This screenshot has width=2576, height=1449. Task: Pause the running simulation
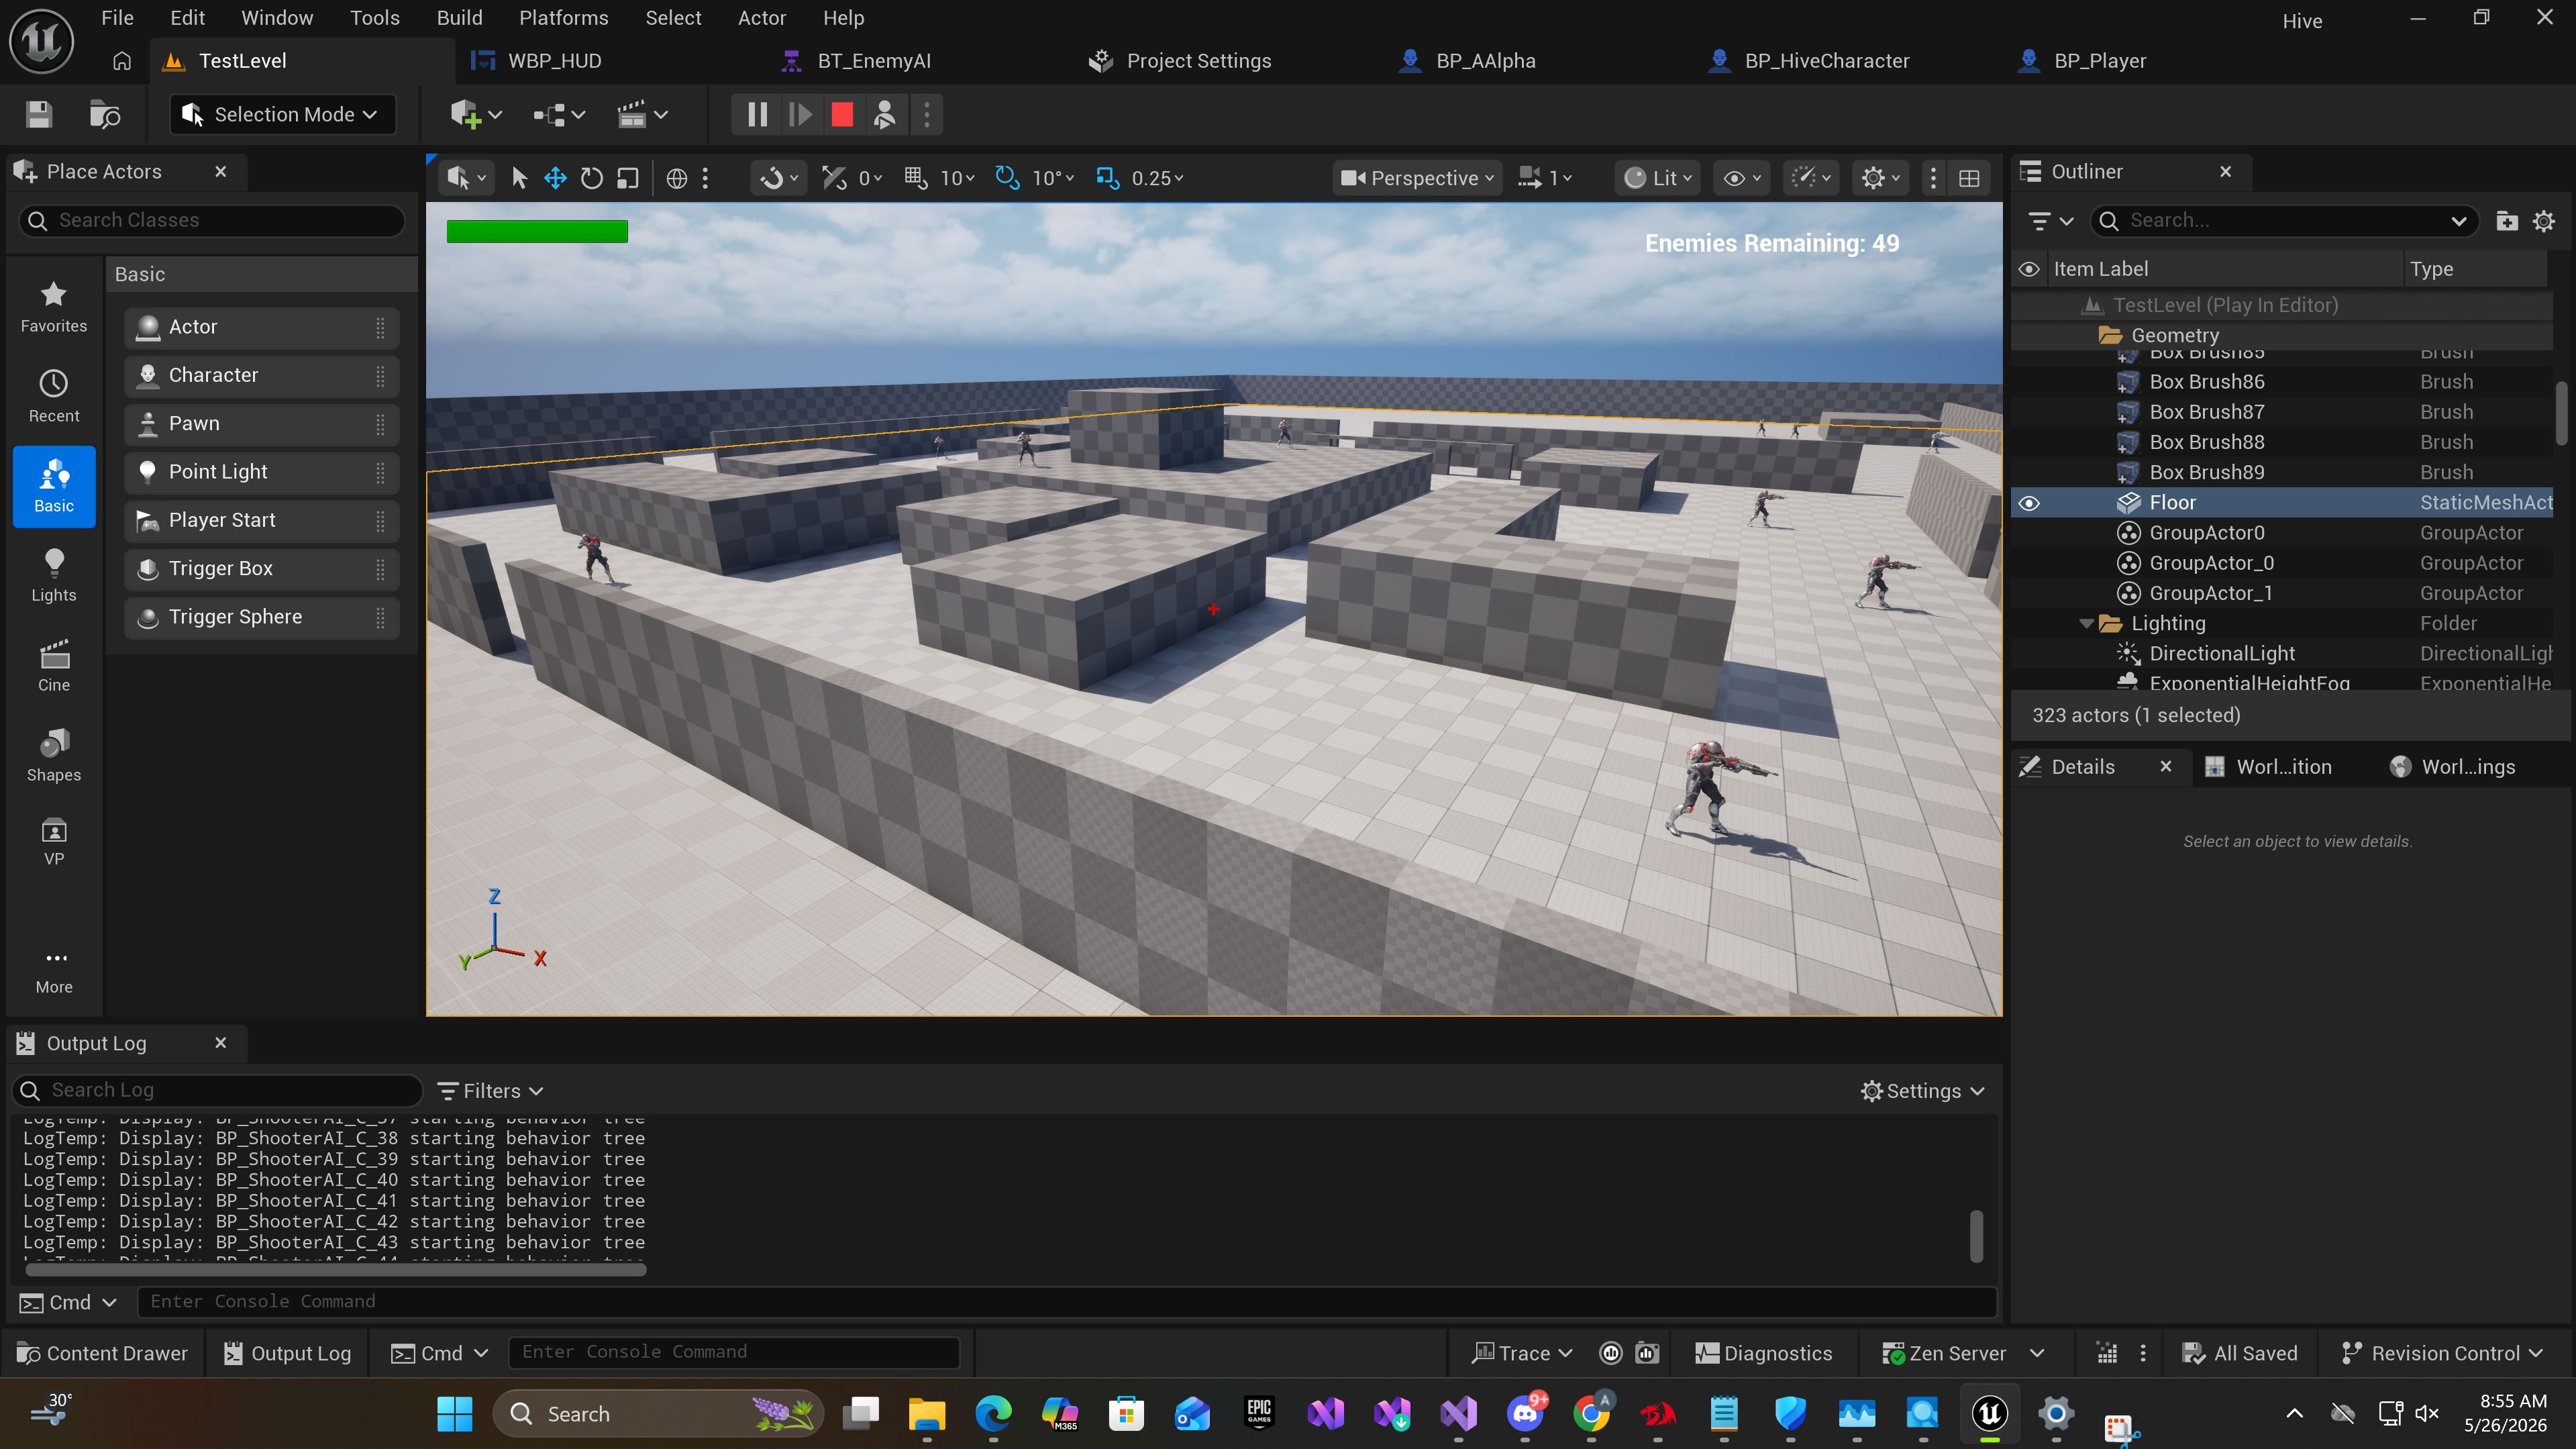point(757,115)
